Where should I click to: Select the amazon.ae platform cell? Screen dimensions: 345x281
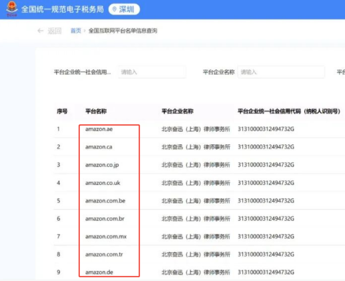[x=99, y=129]
